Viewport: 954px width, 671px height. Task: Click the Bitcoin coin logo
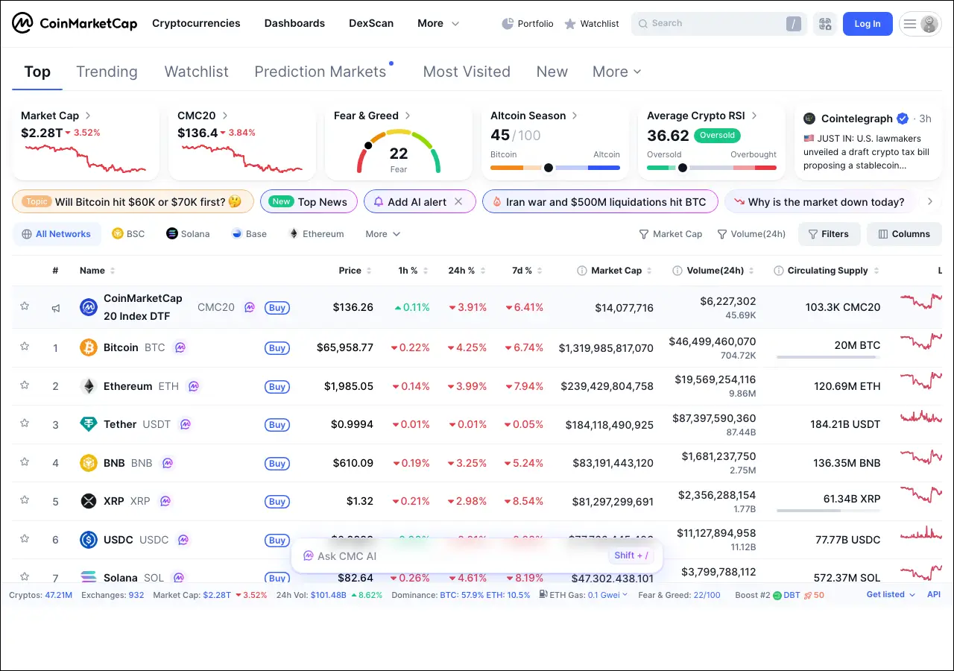point(89,347)
